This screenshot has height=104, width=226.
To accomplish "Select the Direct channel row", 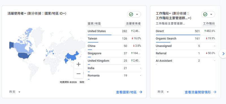I will [185, 31].
